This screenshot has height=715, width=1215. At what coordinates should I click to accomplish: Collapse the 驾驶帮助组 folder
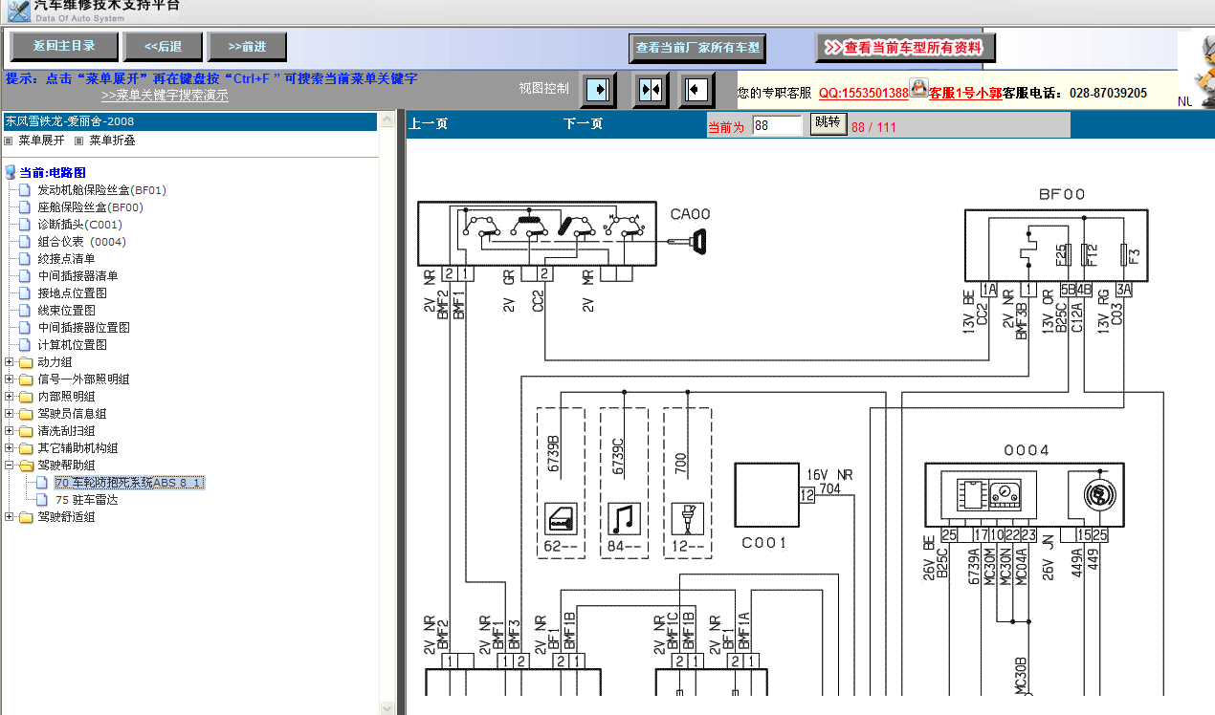(x=10, y=466)
